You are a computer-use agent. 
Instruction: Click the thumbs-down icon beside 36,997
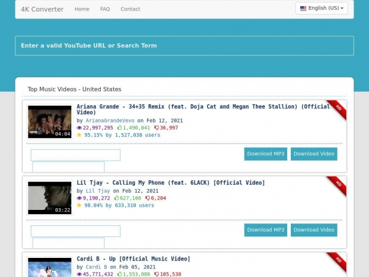[x=156, y=128]
